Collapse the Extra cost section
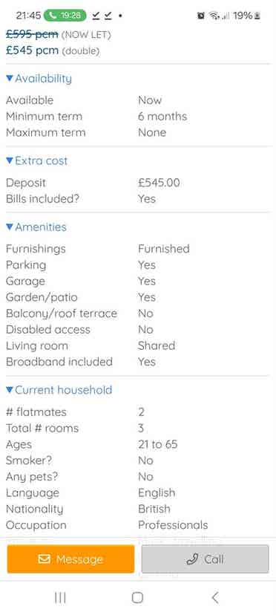 tap(37, 161)
